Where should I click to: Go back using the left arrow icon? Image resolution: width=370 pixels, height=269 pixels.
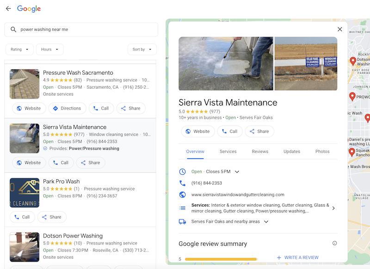tap(8, 9)
